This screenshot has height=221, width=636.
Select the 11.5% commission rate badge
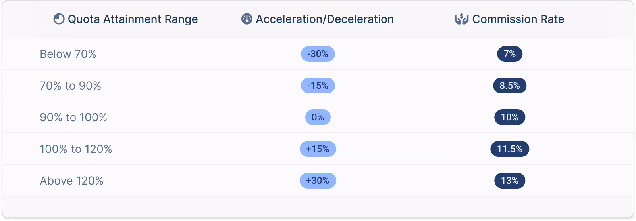(x=510, y=149)
